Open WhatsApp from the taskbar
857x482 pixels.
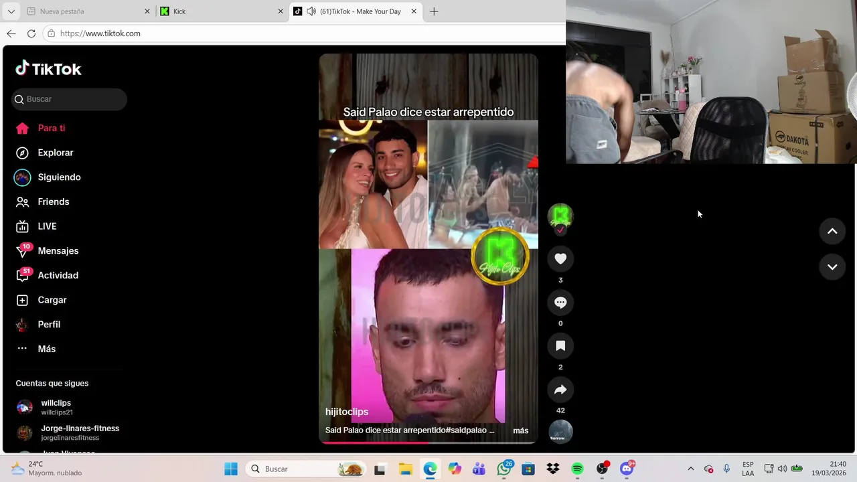point(504,469)
